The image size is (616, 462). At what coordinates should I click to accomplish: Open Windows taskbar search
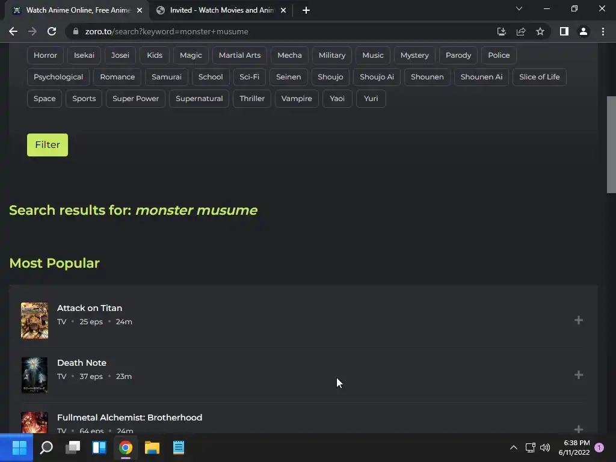point(46,448)
